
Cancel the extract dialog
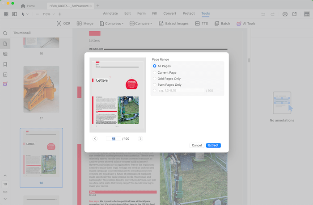point(197,145)
